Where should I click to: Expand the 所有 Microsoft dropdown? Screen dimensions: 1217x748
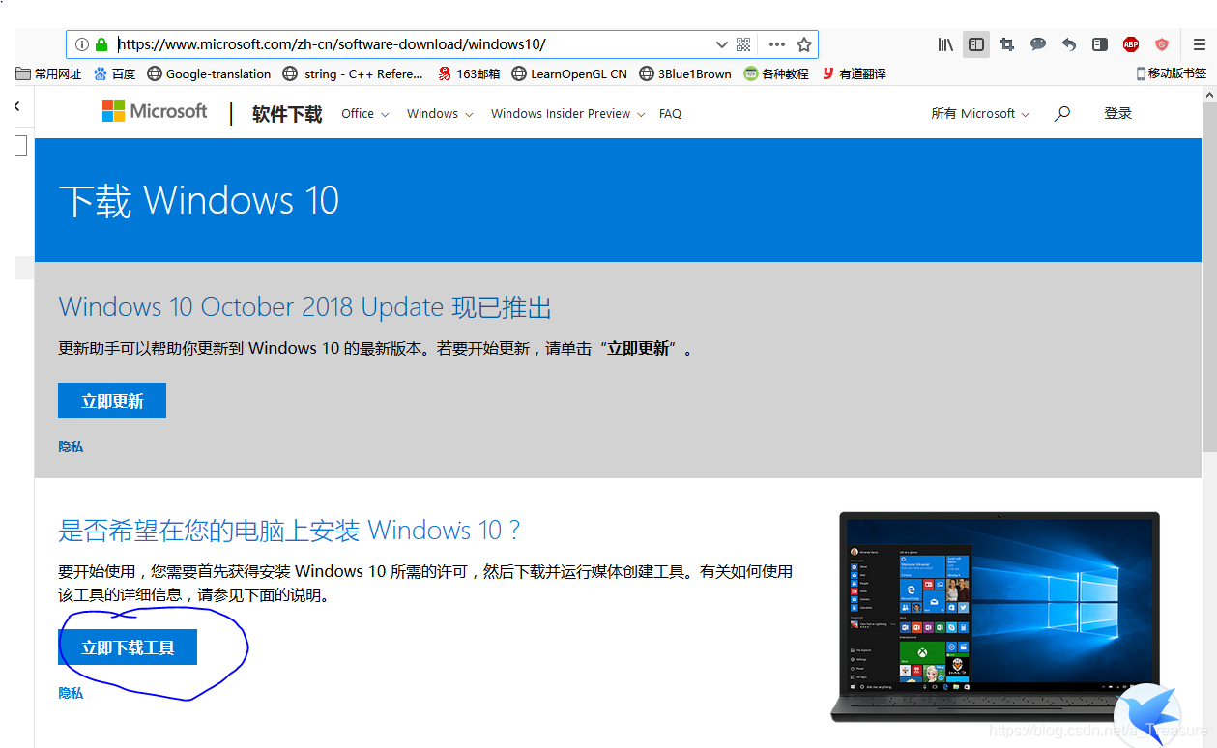(x=980, y=114)
